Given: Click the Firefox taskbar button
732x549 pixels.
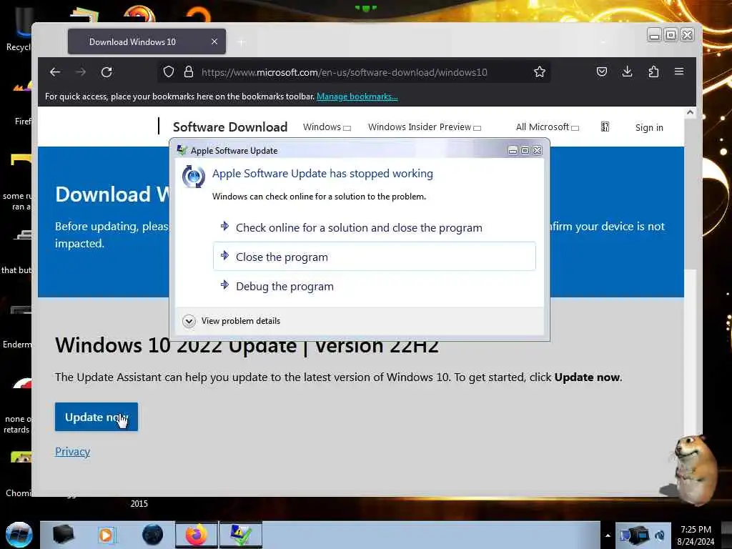Looking at the screenshot, I should pyautogui.click(x=197, y=535).
